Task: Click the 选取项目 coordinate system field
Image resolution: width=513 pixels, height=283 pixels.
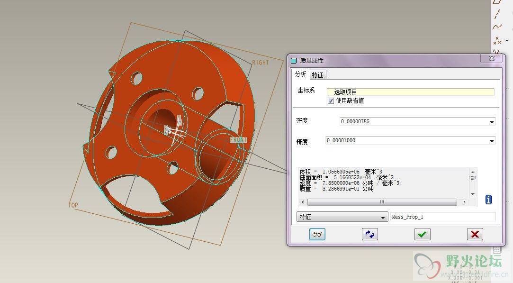Action: click(410, 92)
